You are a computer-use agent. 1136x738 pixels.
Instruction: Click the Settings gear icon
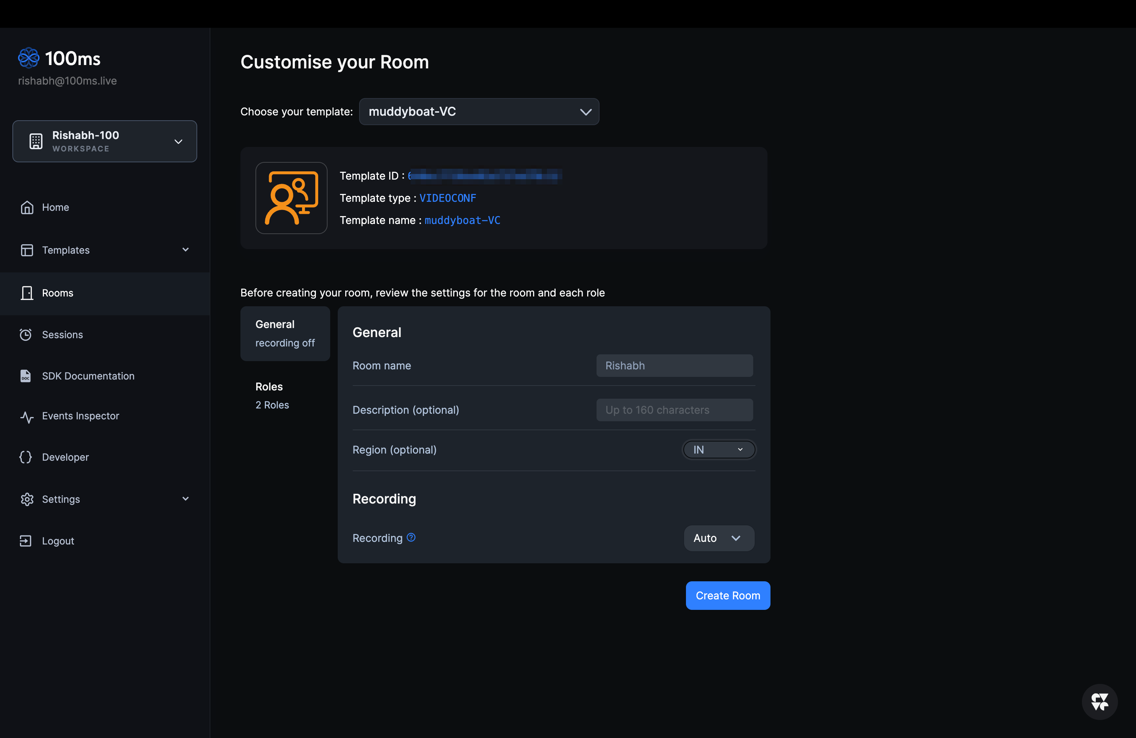(x=27, y=499)
